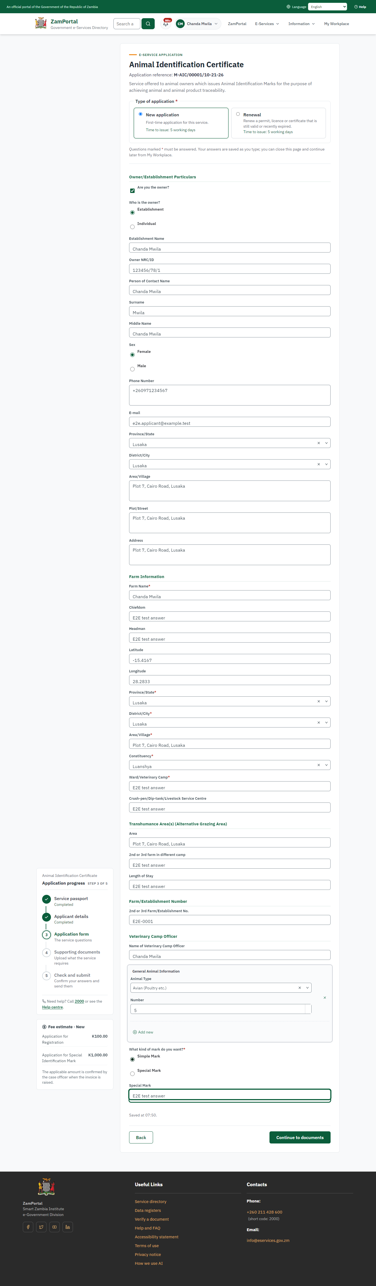Image resolution: width=376 pixels, height=1286 pixels.
Task: Click the Back button
Action: [141, 1137]
